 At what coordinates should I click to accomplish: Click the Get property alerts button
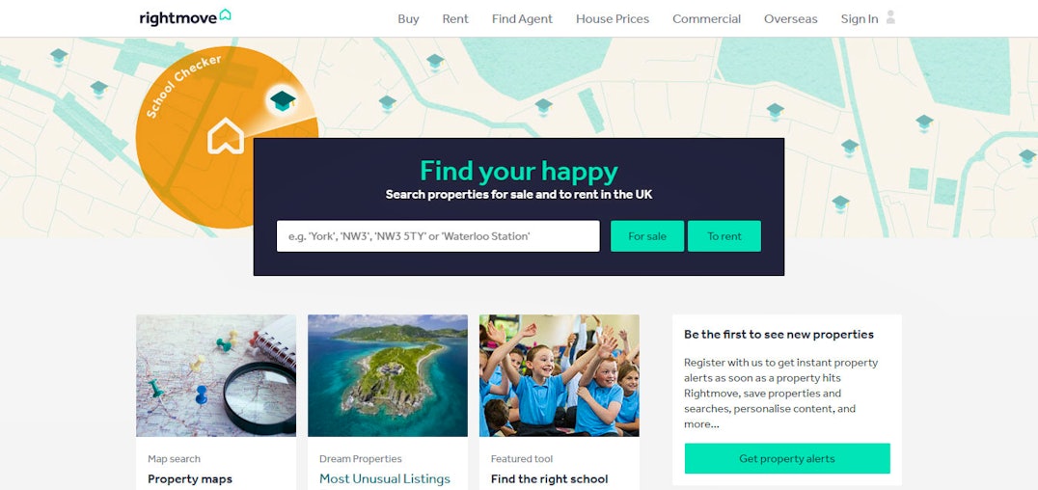click(787, 458)
